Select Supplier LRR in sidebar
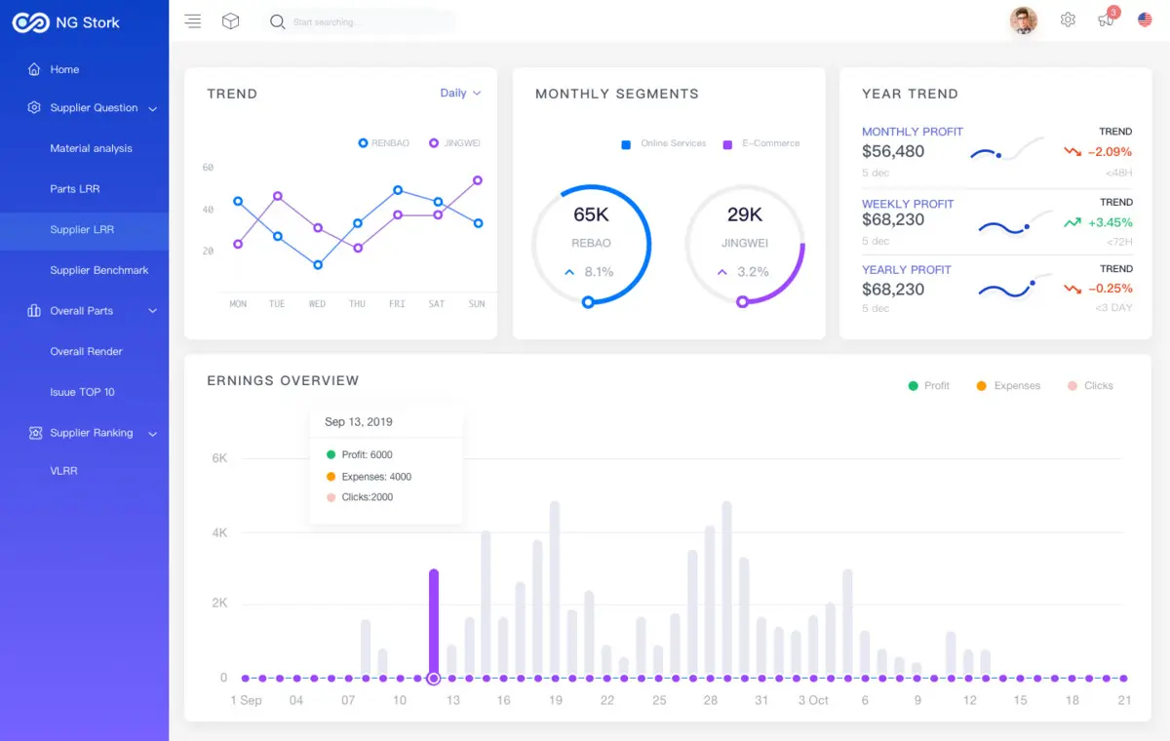Screen dimensions: 1170x741 pyautogui.click(x=82, y=230)
